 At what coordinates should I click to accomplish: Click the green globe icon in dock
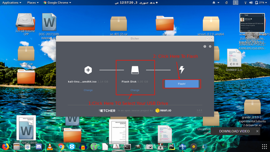(x=94, y=147)
